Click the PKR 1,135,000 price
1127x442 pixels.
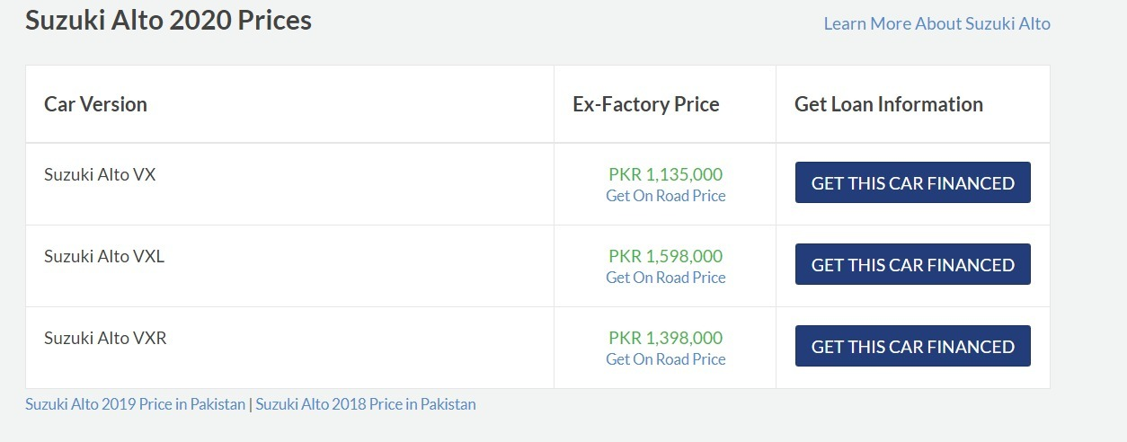[x=666, y=174]
